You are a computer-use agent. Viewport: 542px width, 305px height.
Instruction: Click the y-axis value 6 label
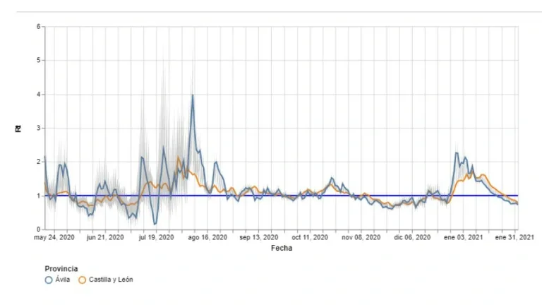(x=39, y=27)
